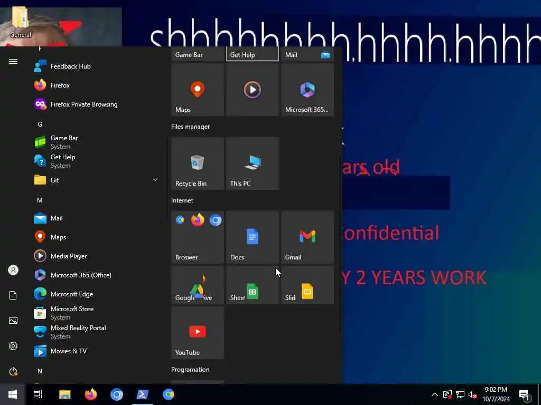Open Pictures from Start sidebar

tap(13, 321)
